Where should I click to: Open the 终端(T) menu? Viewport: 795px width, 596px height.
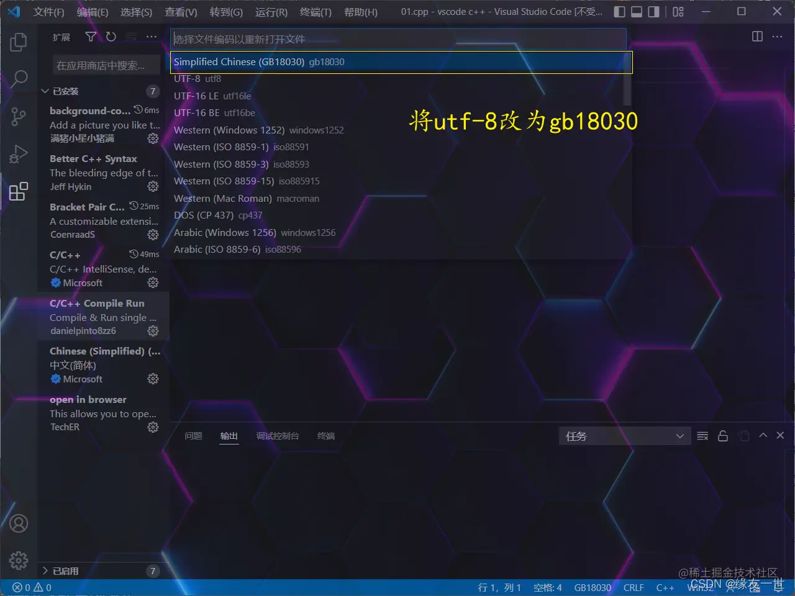(x=316, y=12)
